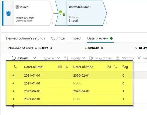
Task: Click the Map drifted icon
Action: pos(91,58)
